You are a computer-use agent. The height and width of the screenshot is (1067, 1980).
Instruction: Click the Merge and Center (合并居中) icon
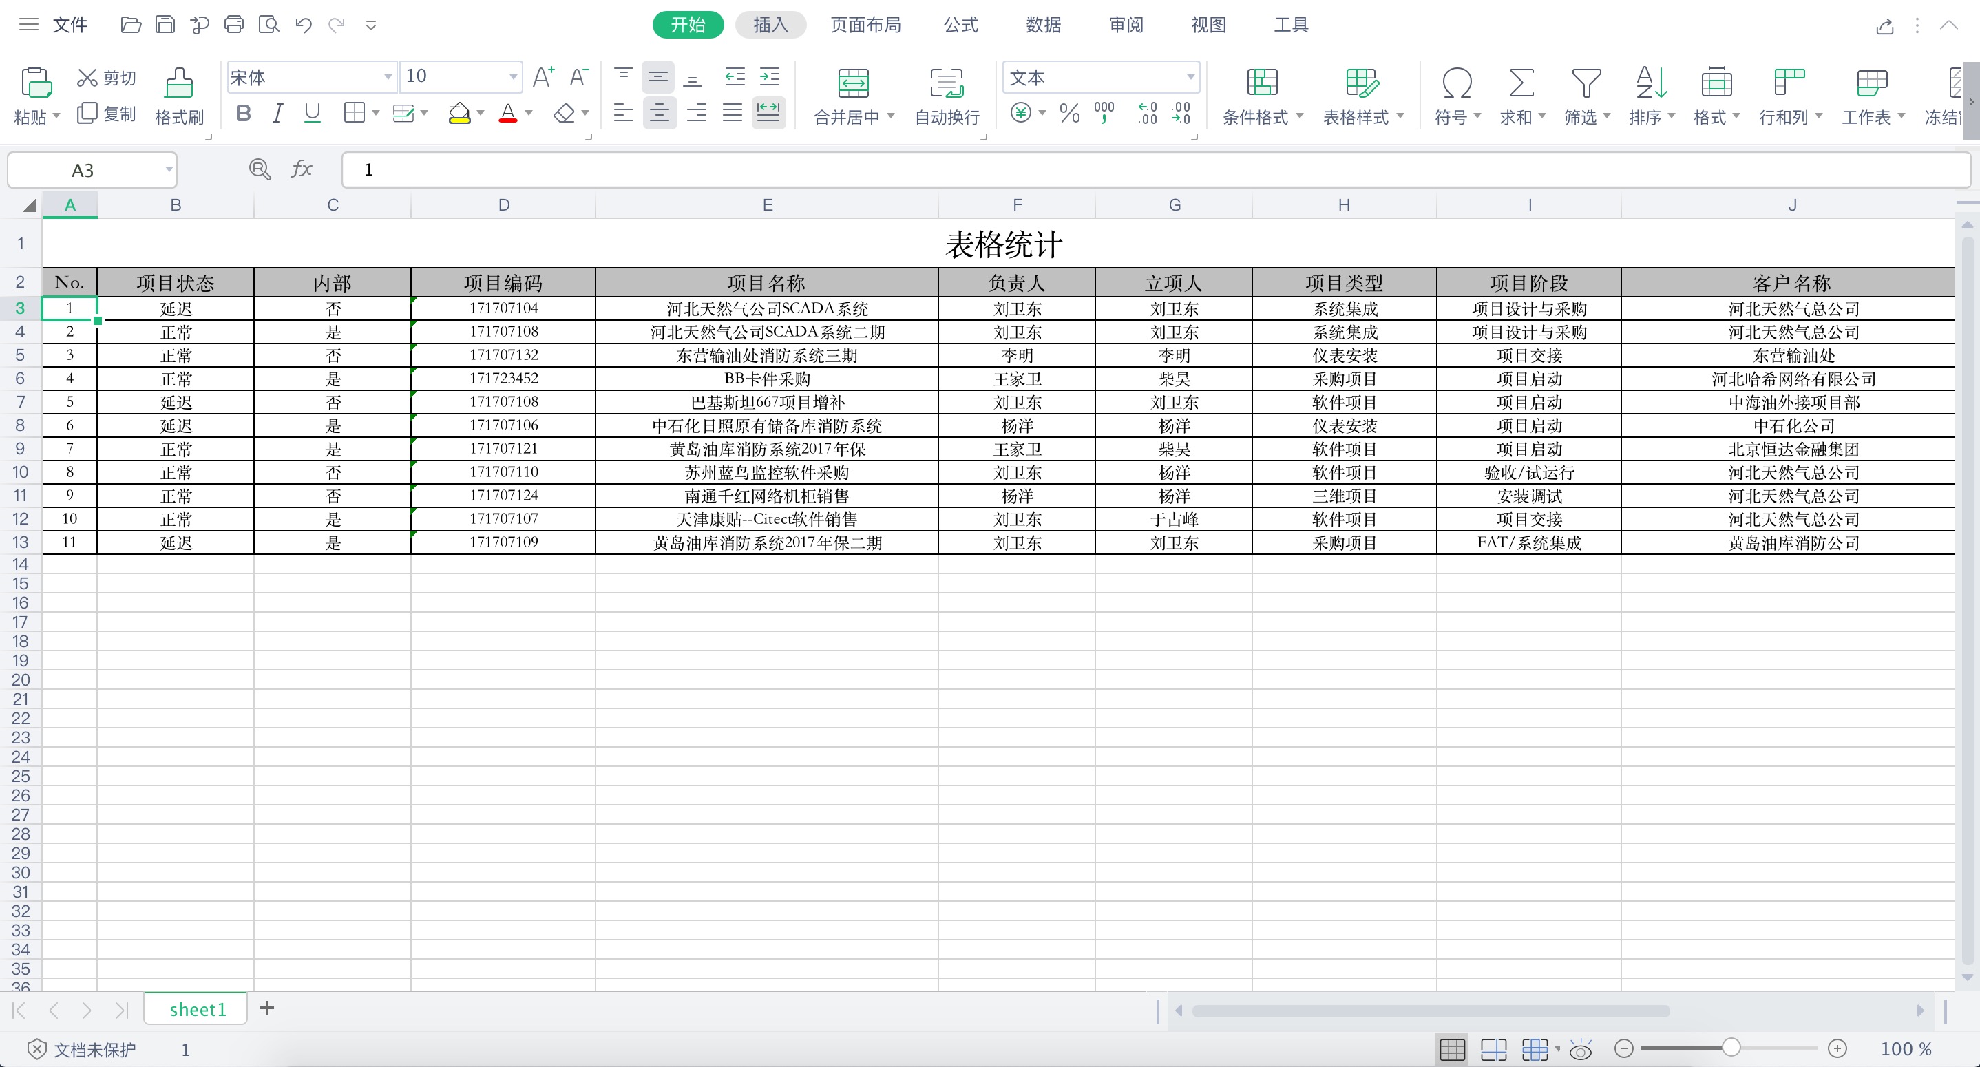[853, 84]
